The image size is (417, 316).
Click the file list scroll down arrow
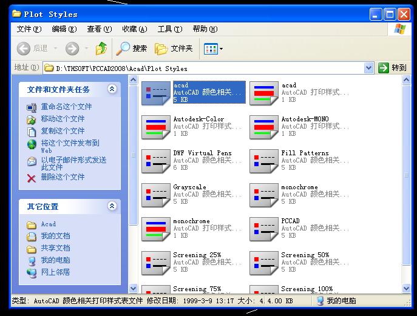406,288
